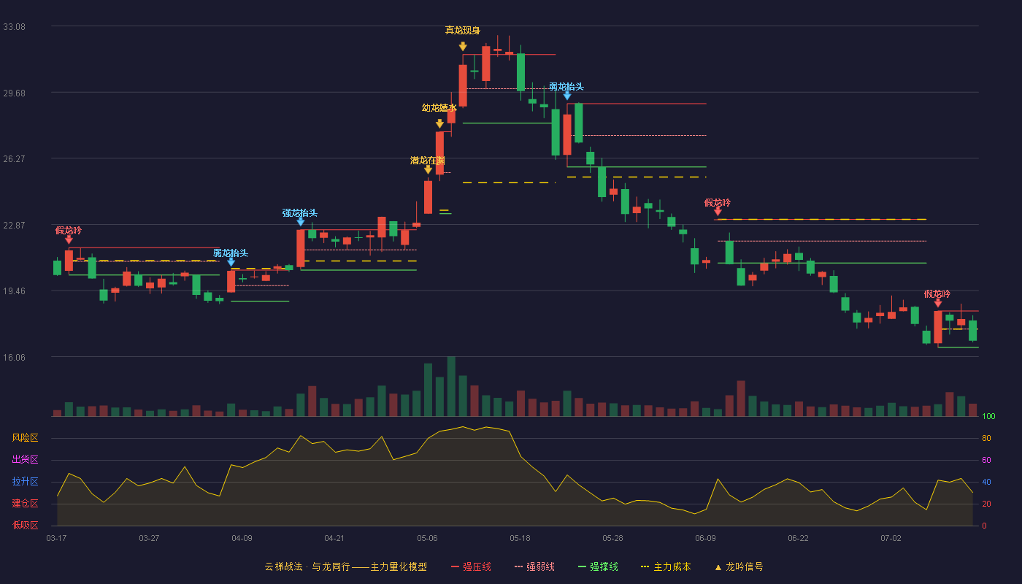
Task: Click the yellow 幼龙嬉水 signal arrow
Action: pyautogui.click(x=439, y=123)
